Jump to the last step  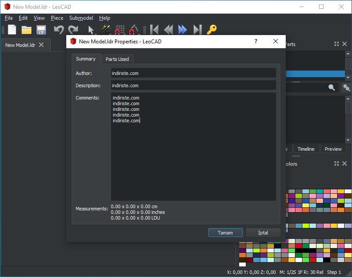[198, 29]
